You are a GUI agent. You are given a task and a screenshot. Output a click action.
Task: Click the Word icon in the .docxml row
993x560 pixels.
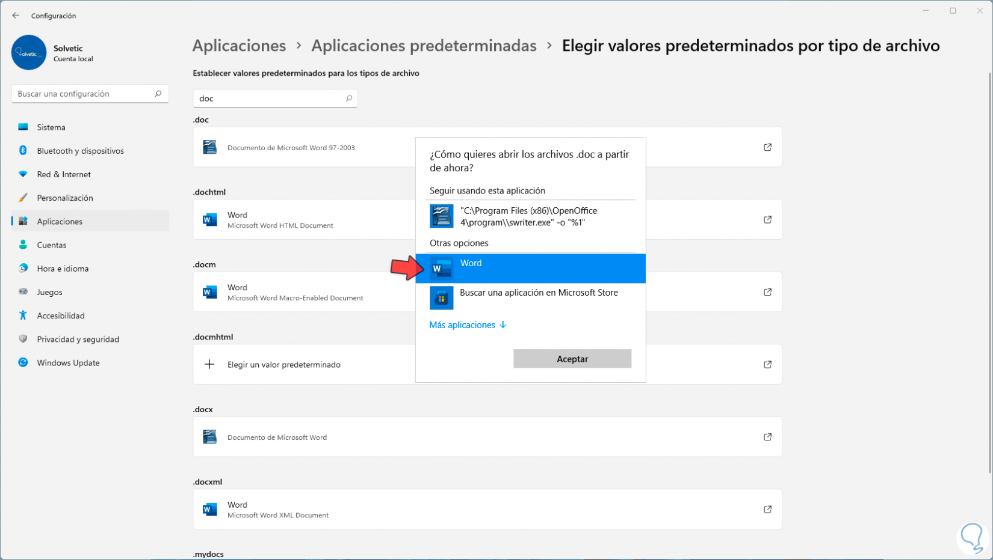pyautogui.click(x=209, y=510)
